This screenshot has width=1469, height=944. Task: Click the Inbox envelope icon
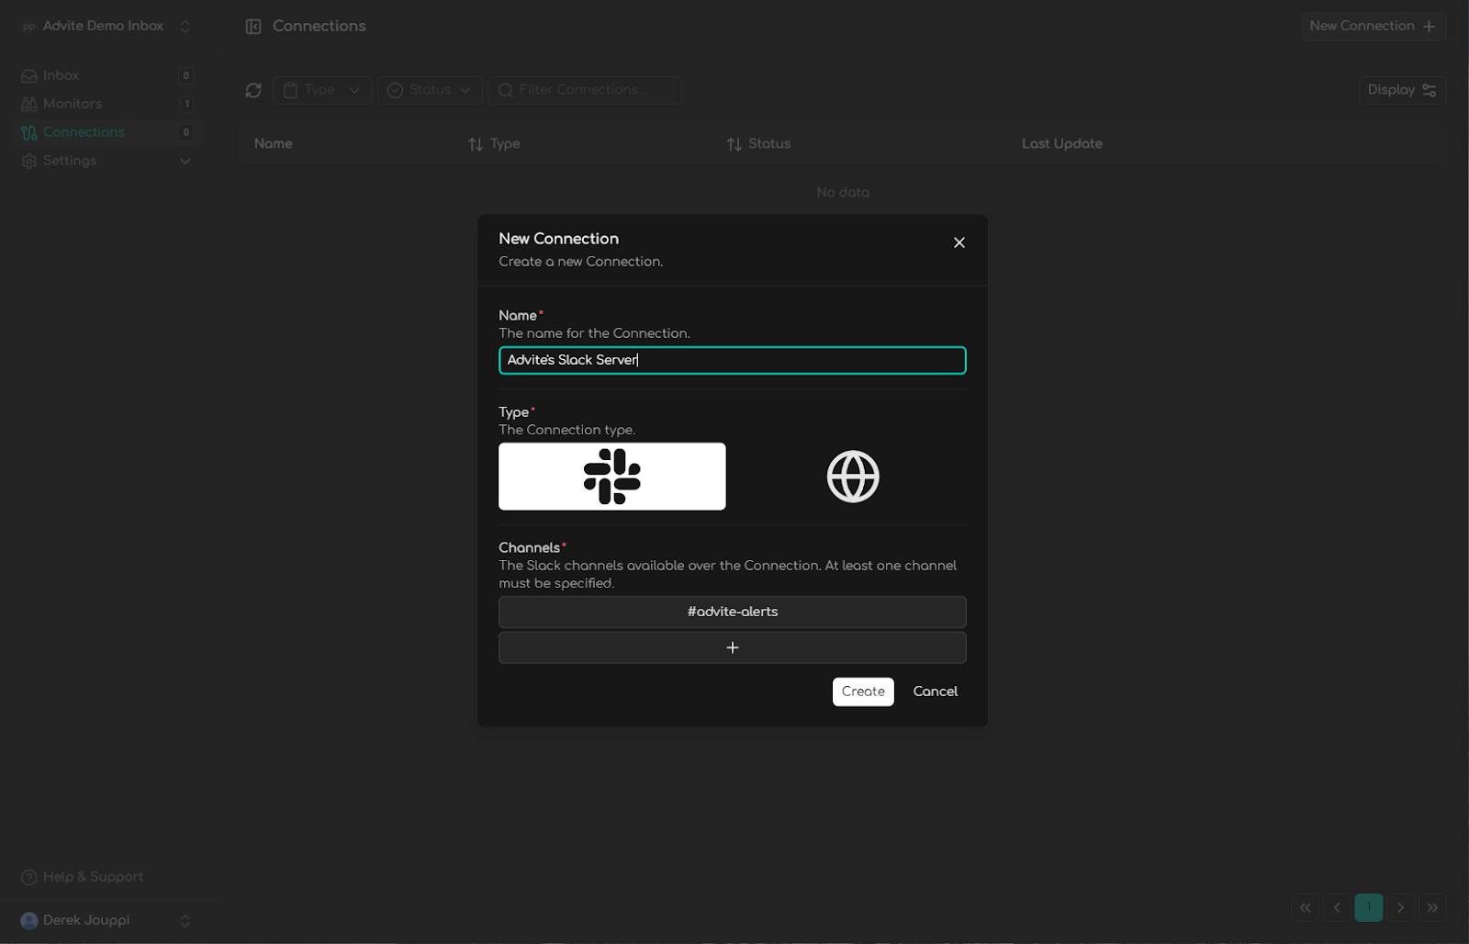tap(28, 74)
